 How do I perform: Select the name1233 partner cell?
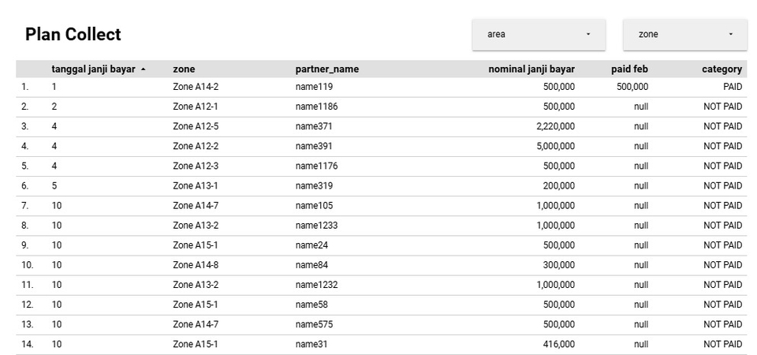click(x=317, y=226)
